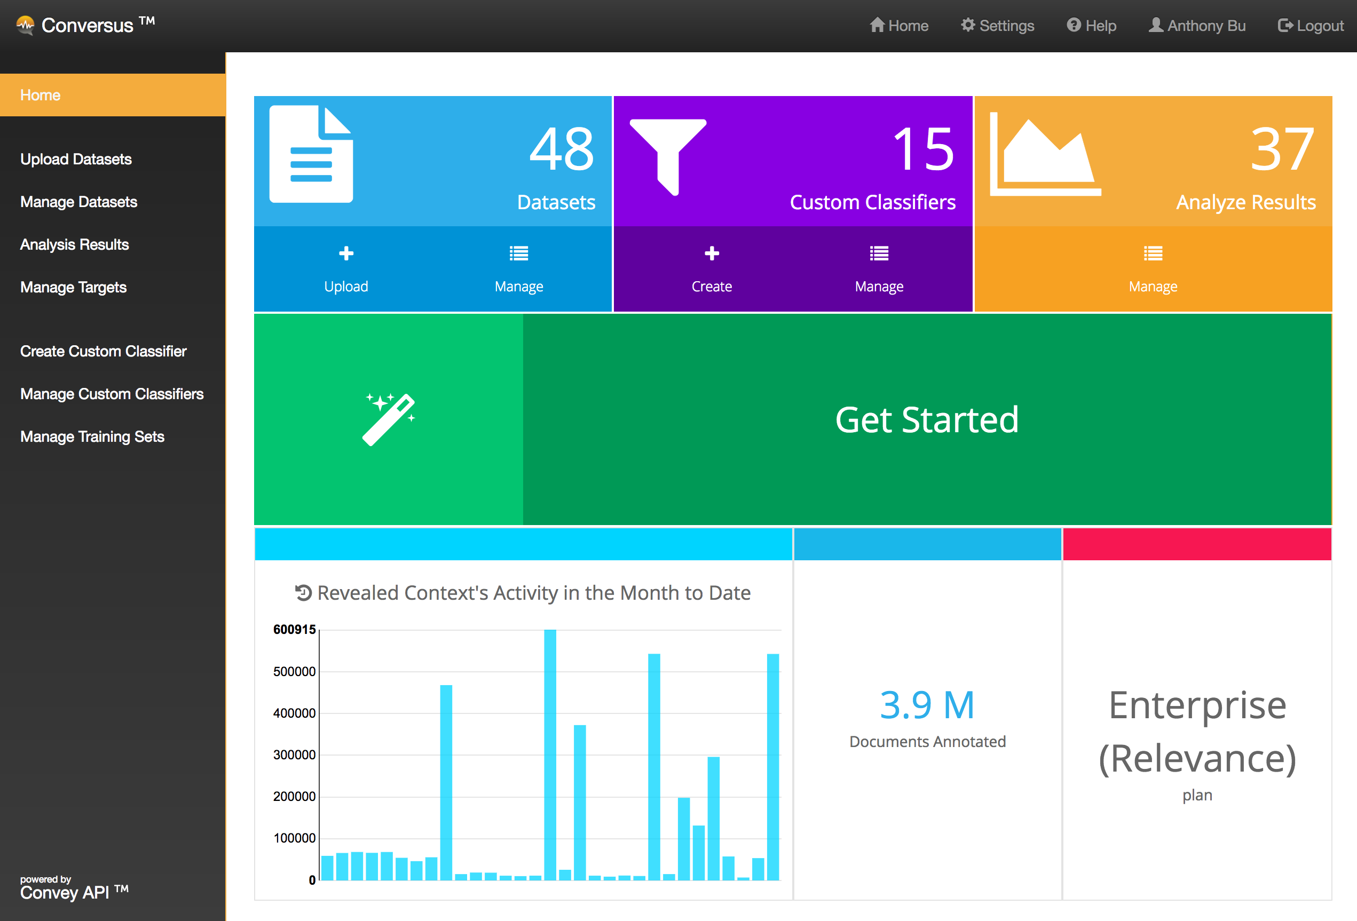Open Help in the top navigation

pos(1091,26)
